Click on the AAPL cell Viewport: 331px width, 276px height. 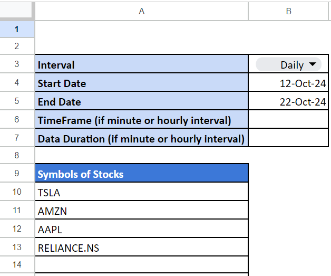(141, 229)
